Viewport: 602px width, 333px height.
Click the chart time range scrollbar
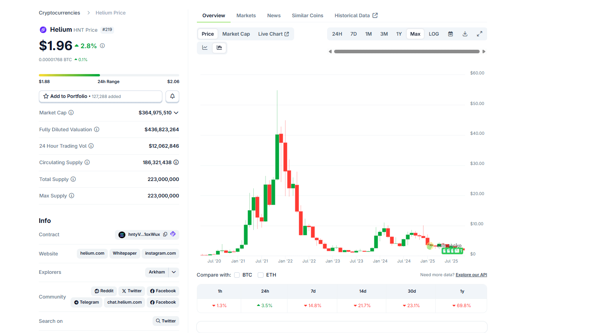pyautogui.click(x=407, y=52)
